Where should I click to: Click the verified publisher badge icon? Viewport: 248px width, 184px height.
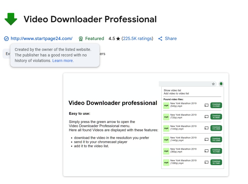click(x=6, y=39)
